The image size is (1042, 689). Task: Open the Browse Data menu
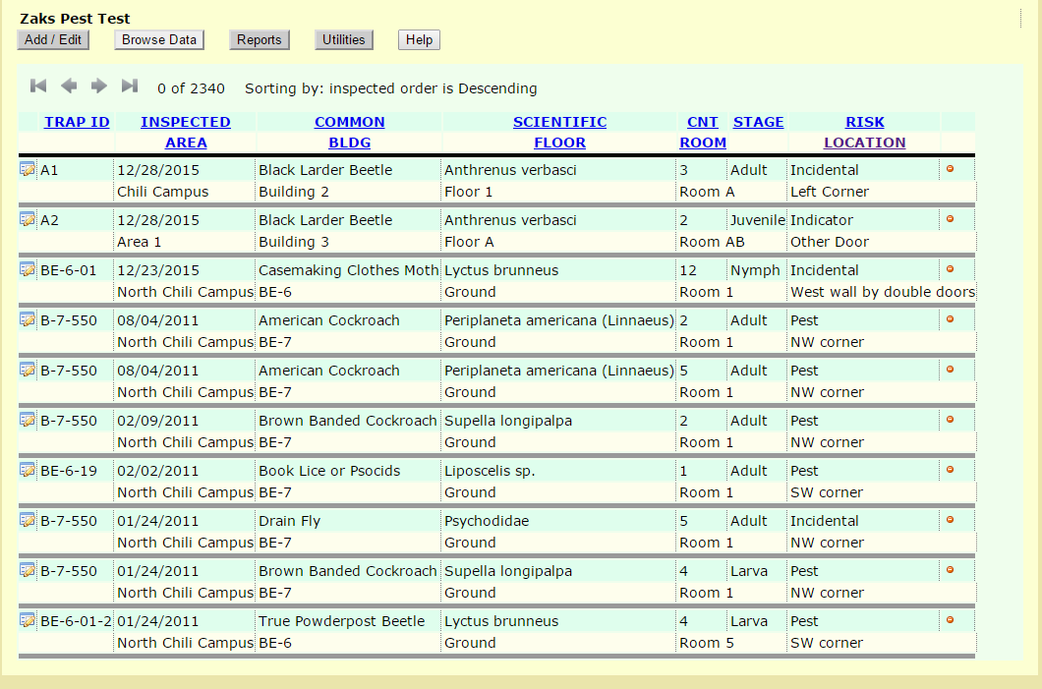(x=159, y=40)
